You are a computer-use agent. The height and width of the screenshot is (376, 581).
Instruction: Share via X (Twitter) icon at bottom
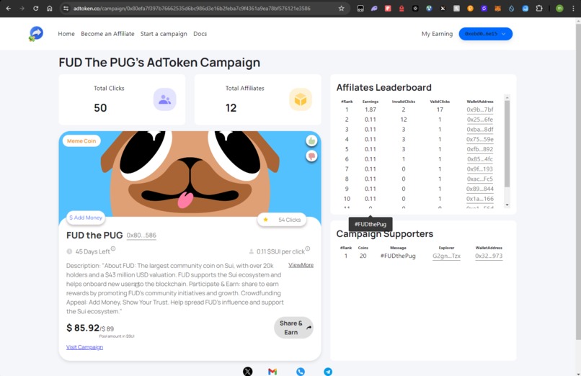pyautogui.click(x=248, y=371)
